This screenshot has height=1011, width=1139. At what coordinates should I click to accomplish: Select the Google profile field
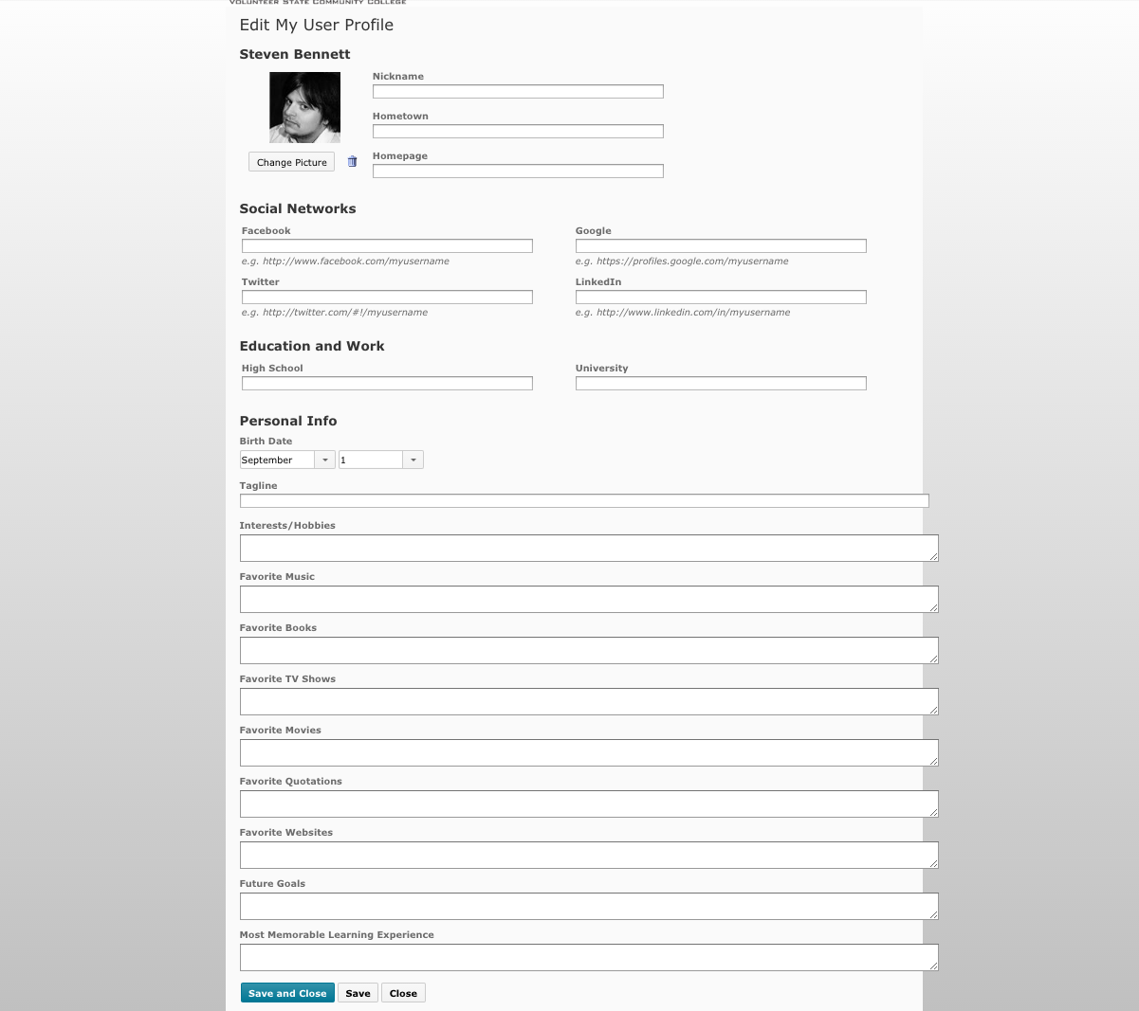(x=721, y=246)
